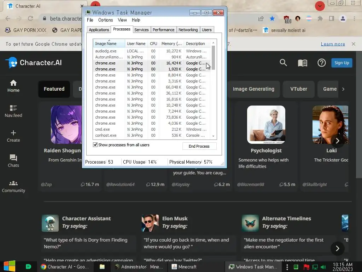Image resolution: width=362 pixels, height=272 pixels.
Task: Select the Featured category
Action: 54,89
